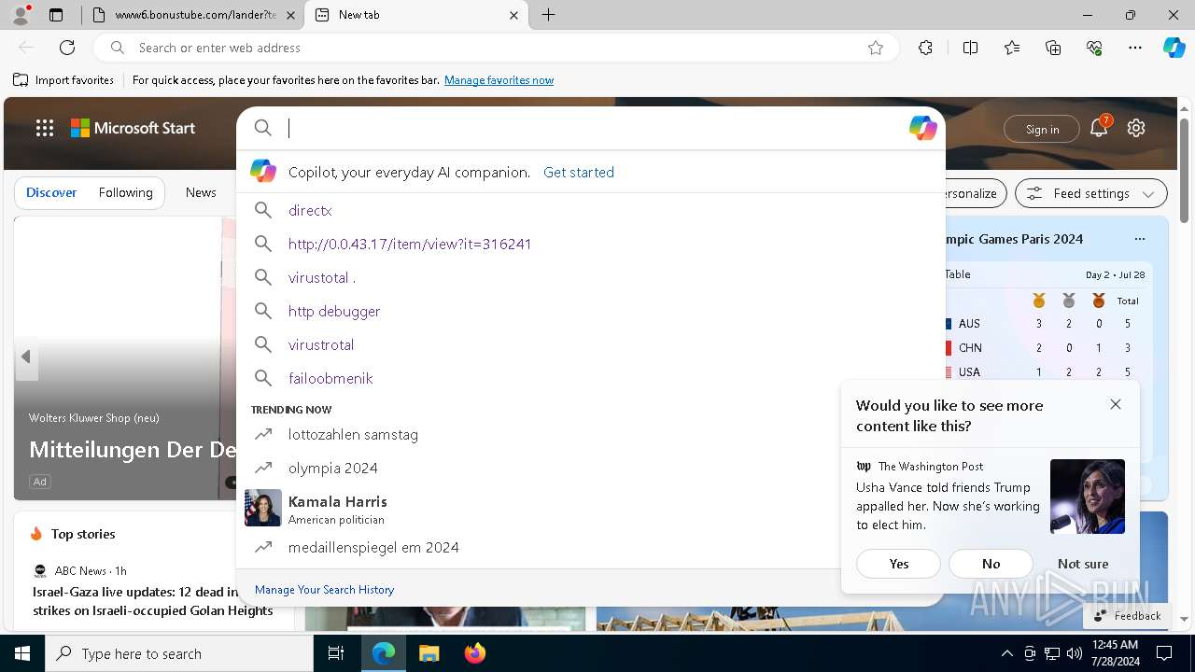Image resolution: width=1195 pixels, height=672 pixels.
Task: Select the Discover feed tab
Action: (x=51, y=192)
